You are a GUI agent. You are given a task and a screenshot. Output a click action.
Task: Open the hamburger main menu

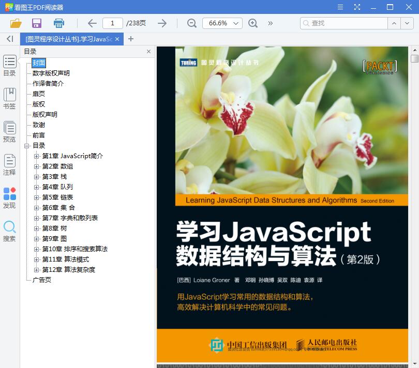[x=340, y=7]
